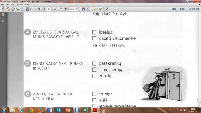Click the zoom value field 151%
Screen dimensions: 201x113
(72, 9)
